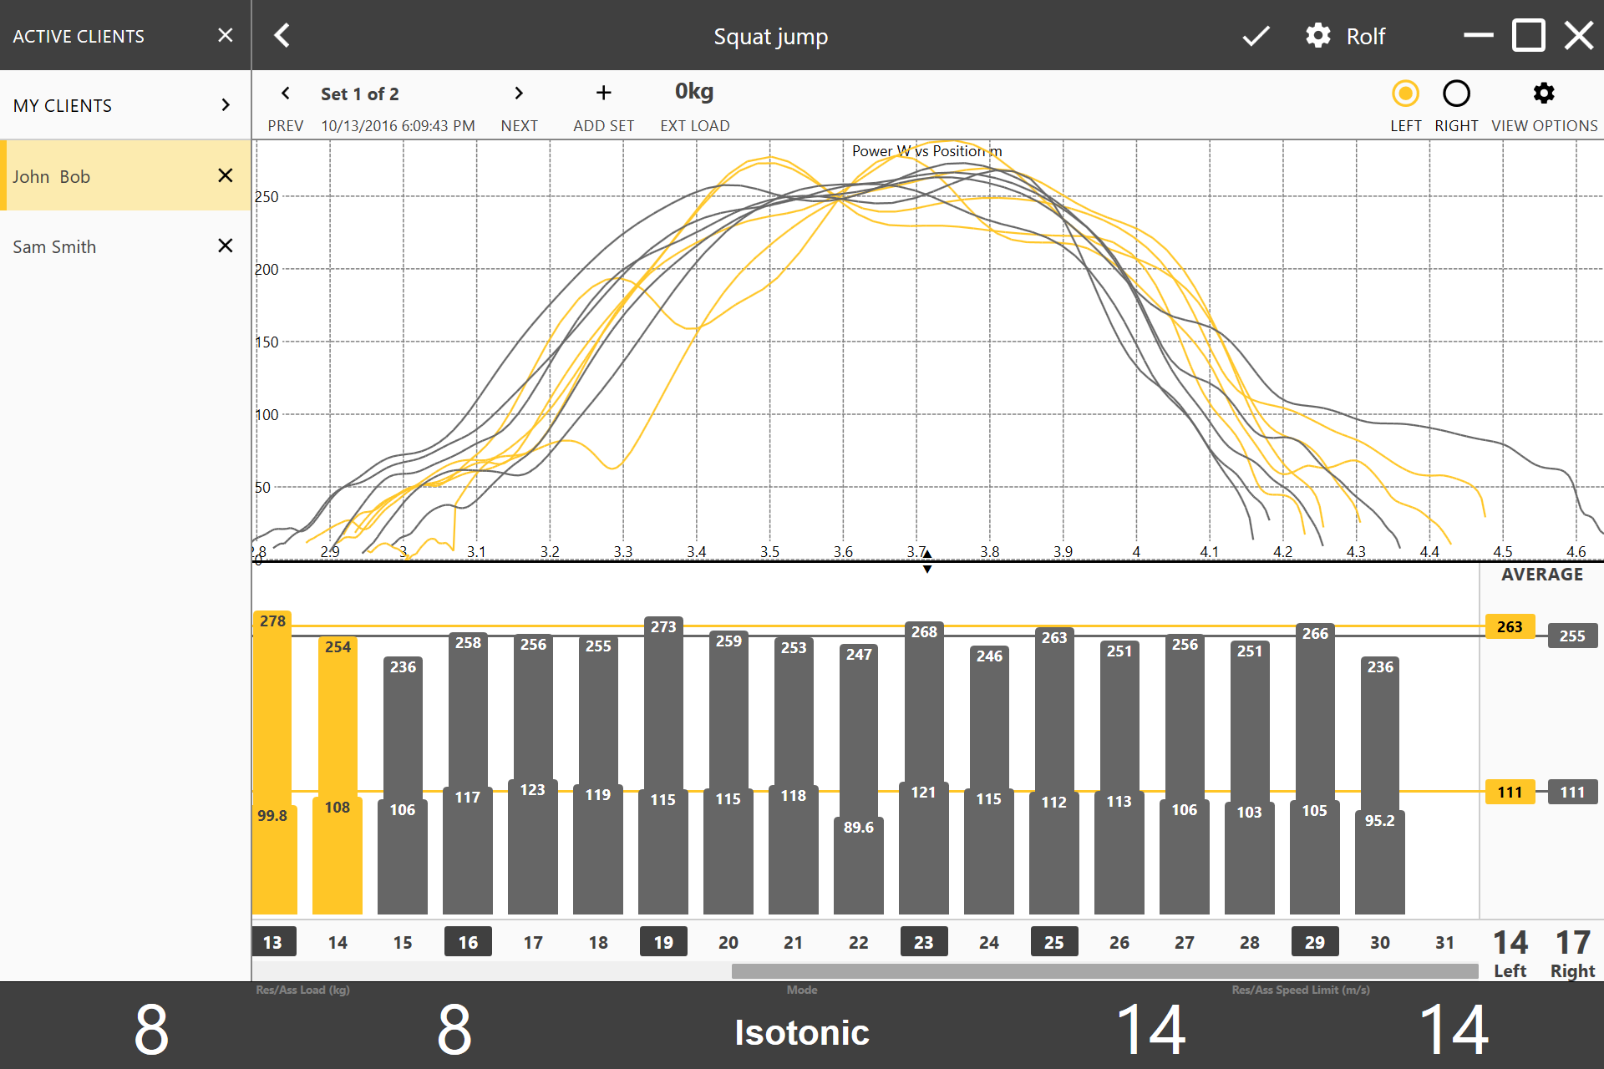Remove Sam Smith from active clients
The width and height of the screenshot is (1604, 1069).
click(225, 246)
